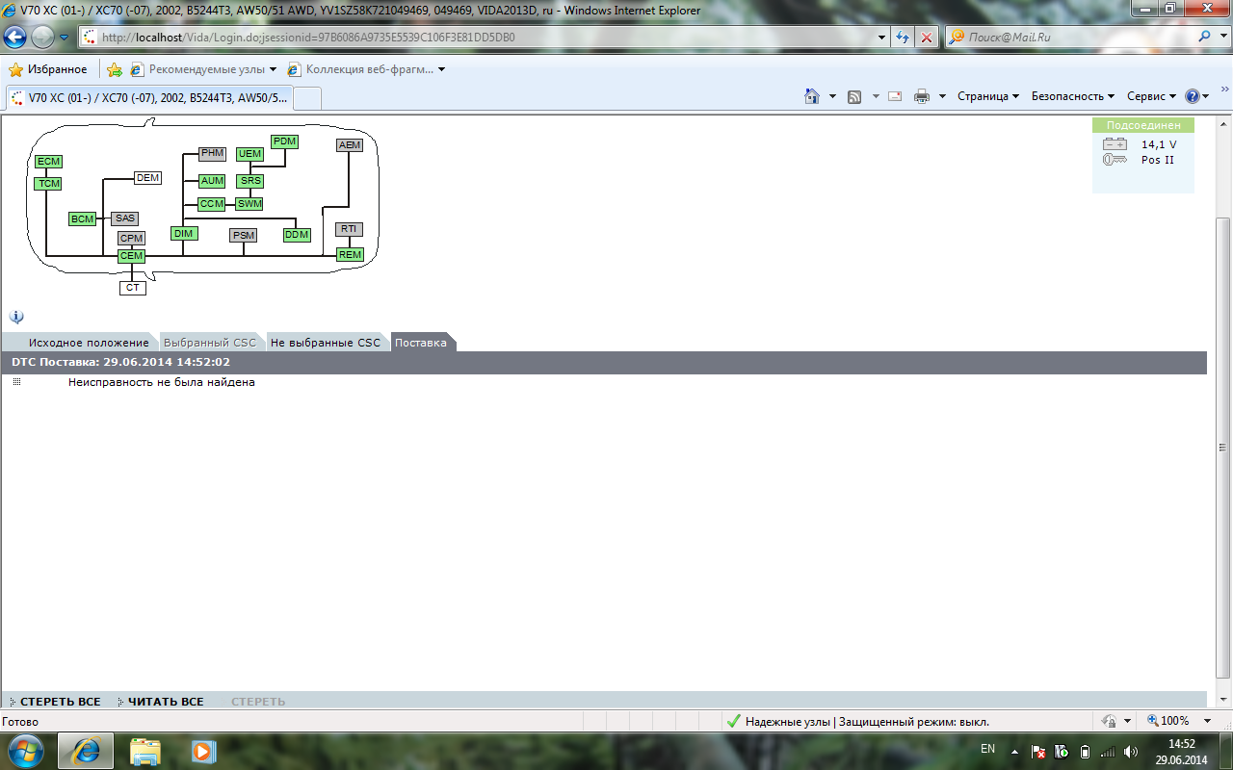Switch to Исходное положение tab
The image size is (1233, 770).
coord(89,343)
